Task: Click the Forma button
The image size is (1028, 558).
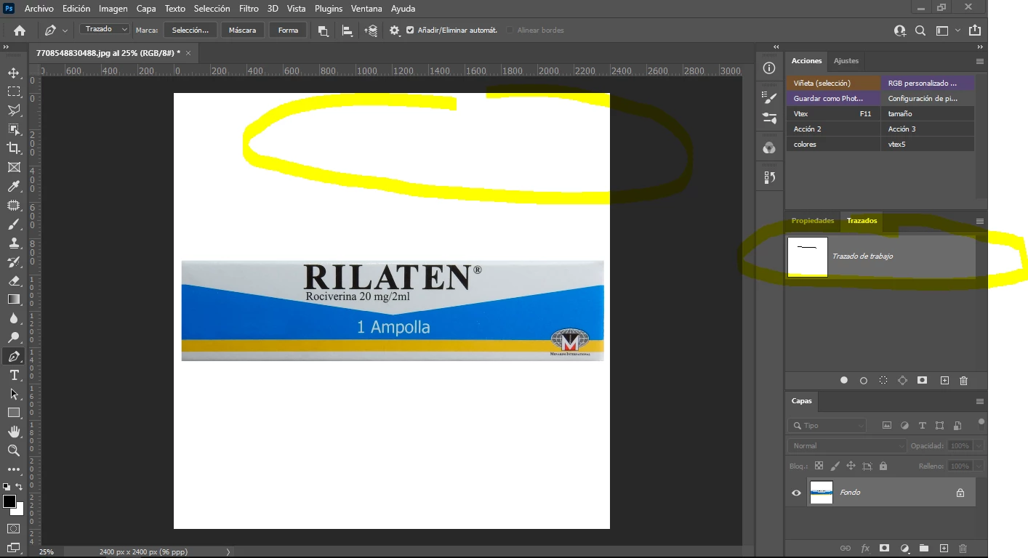Action: 288,31
